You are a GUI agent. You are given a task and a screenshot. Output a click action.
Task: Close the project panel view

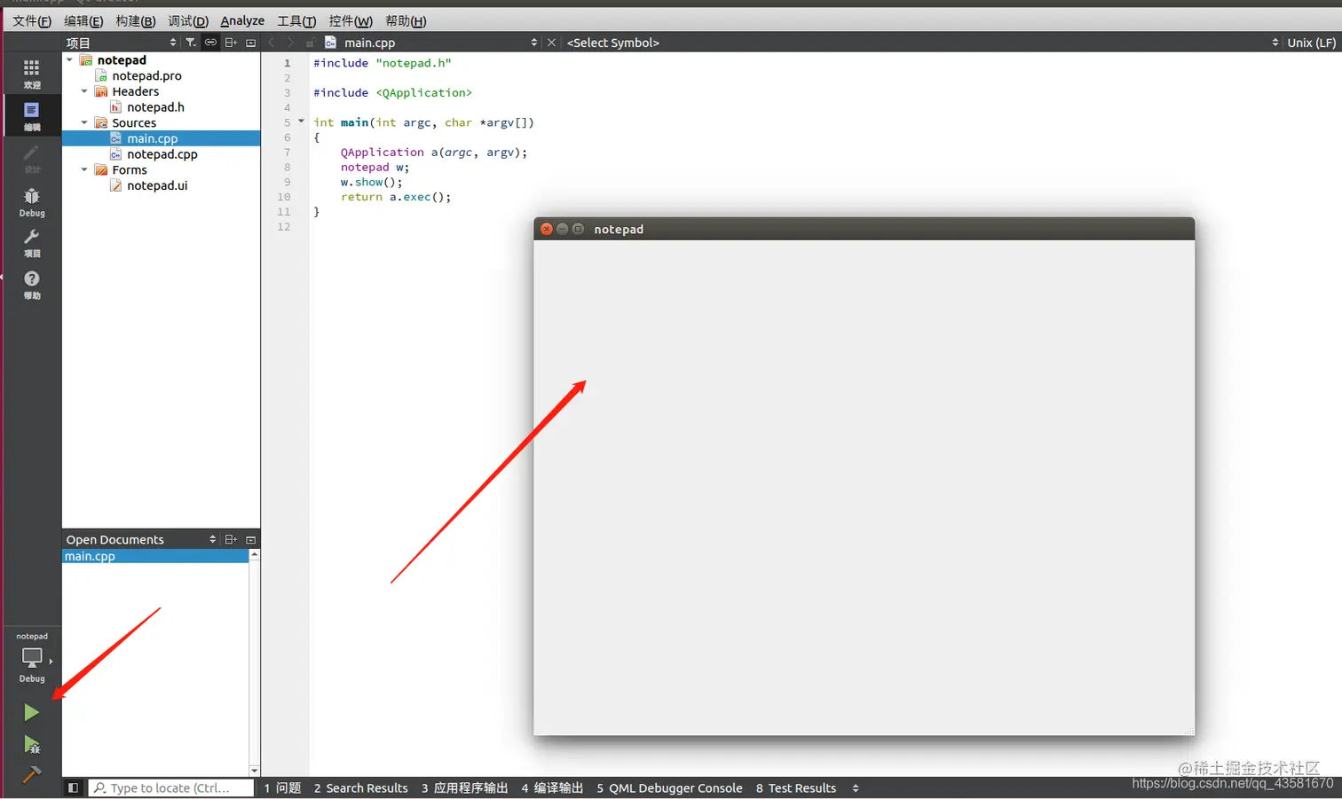pyautogui.click(x=251, y=43)
